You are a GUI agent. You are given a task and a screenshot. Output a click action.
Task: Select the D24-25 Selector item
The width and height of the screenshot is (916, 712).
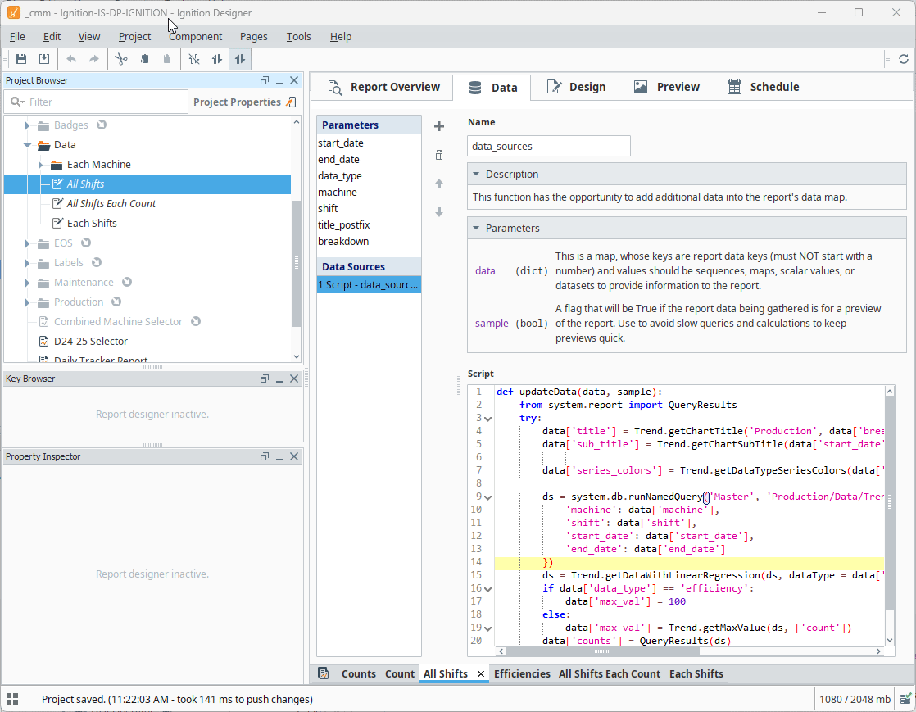(91, 341)
